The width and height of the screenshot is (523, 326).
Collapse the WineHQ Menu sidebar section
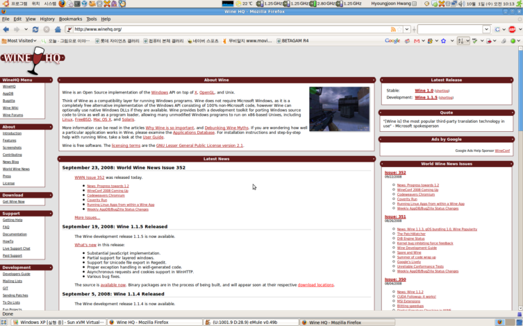pos(51,80)
